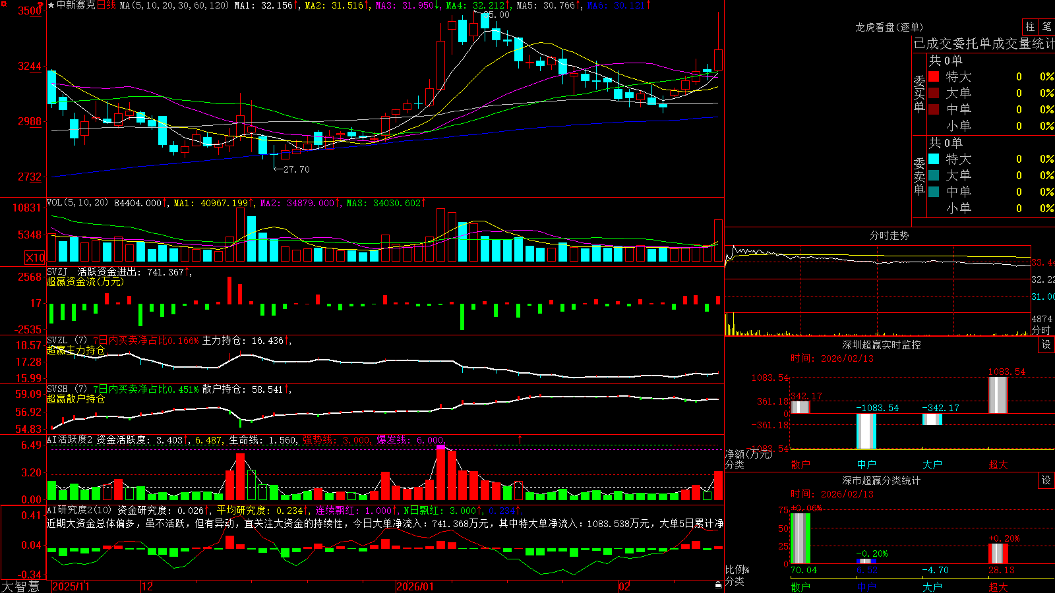The height and width of the screenshot is (593, 1055).
Task: Click the VOL(5,10,20) indicator label
Action: (x=78, y=203)
